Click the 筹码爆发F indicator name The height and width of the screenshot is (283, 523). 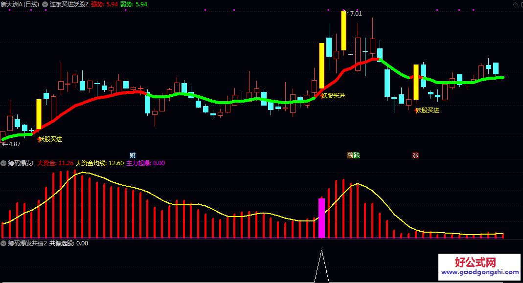(22, 163)
